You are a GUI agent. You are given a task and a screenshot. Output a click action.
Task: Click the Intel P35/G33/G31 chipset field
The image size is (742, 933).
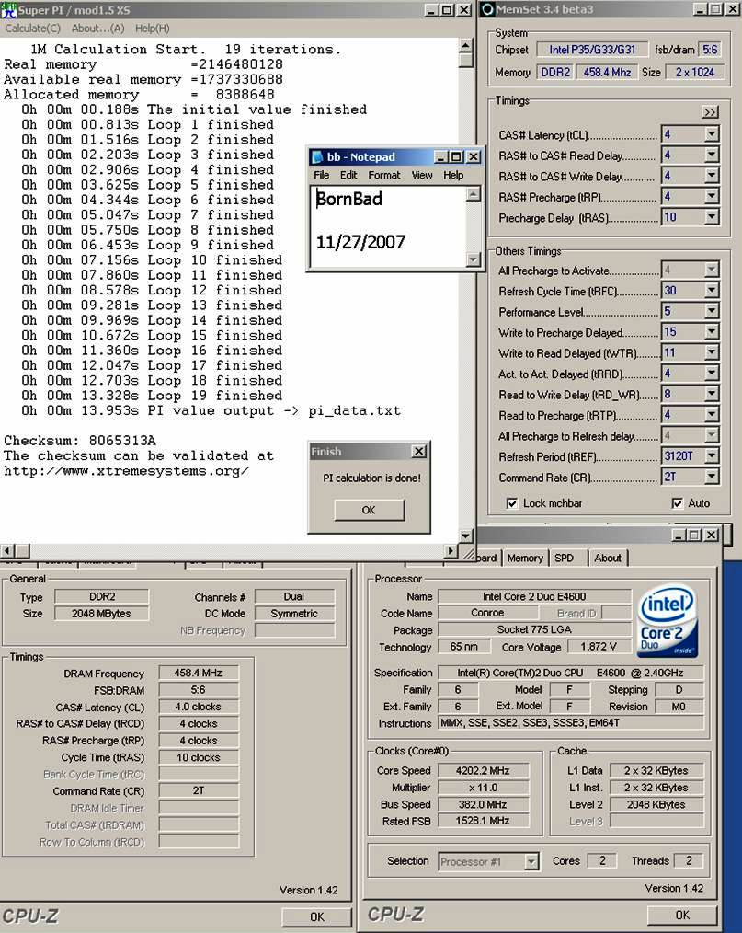[592, 50]
